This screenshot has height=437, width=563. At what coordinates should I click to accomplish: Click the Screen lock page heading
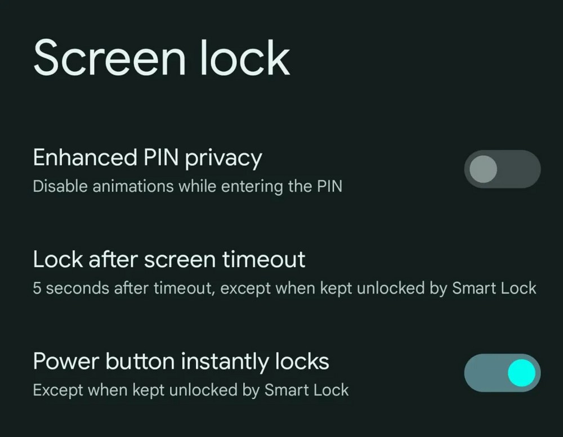pyautogui.click(x=162, y=58)
